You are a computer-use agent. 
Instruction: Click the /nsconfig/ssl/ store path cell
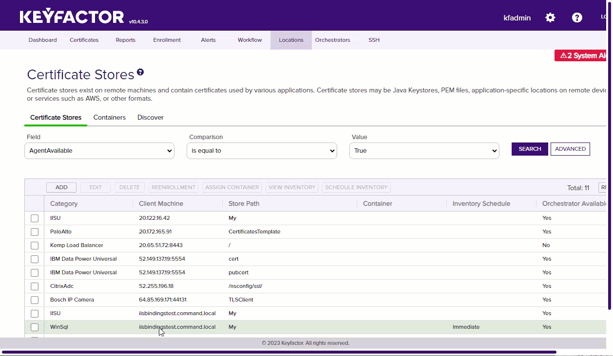pyautogui.click(x=245, y=286)
